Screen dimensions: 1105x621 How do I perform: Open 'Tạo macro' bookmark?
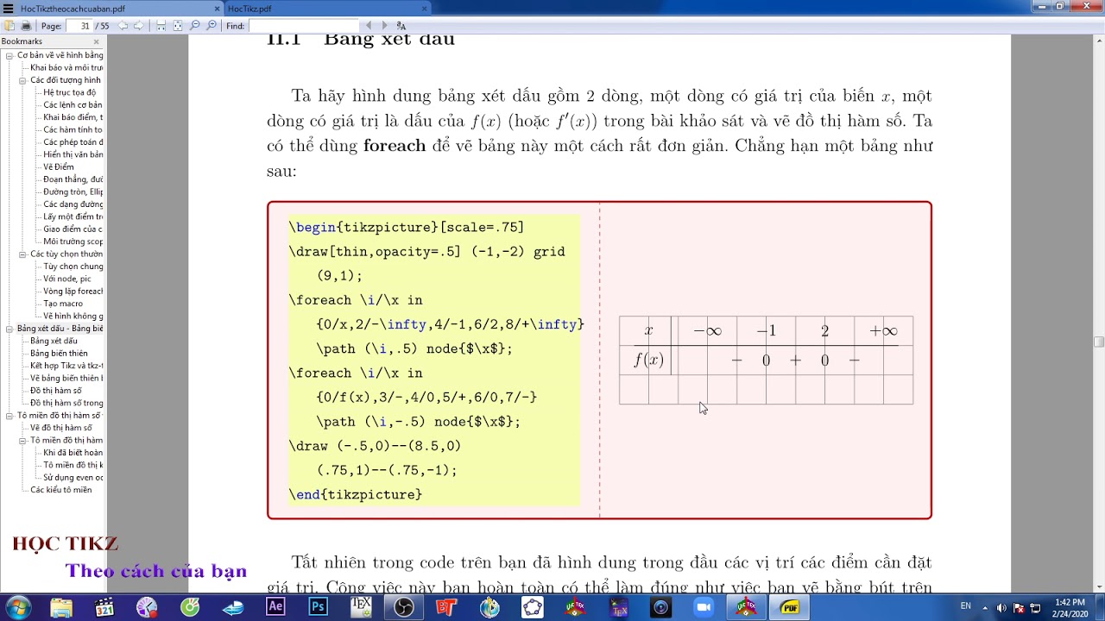pyautogui.click(x=63, y=304)
